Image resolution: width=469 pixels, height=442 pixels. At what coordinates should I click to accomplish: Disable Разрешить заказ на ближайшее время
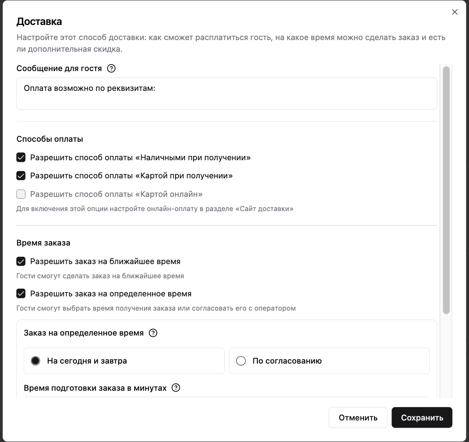click(21, 261)
